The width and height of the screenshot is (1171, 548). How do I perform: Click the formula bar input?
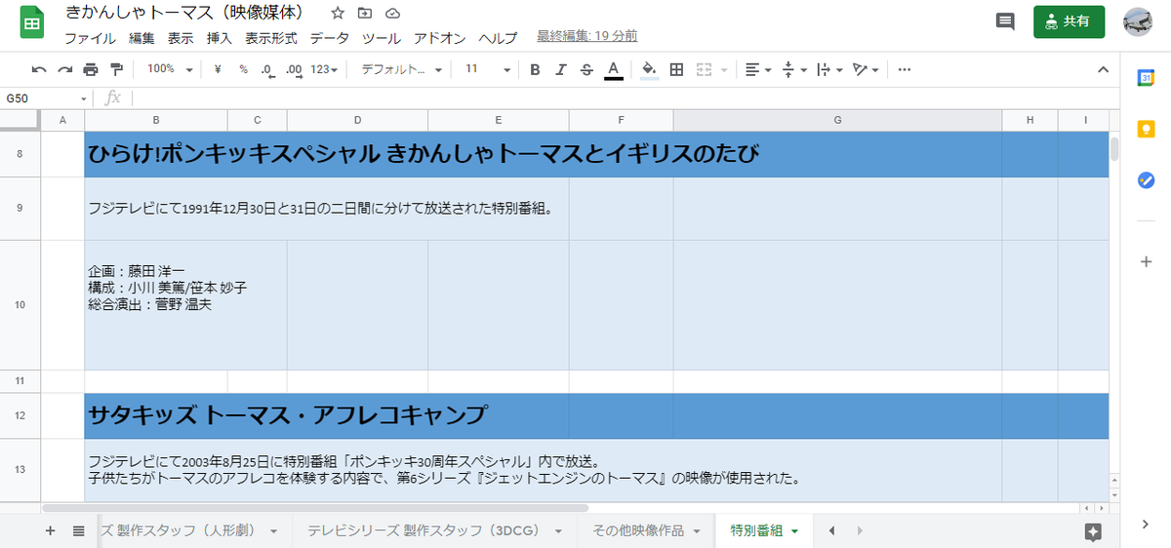(x=625, y=98)
